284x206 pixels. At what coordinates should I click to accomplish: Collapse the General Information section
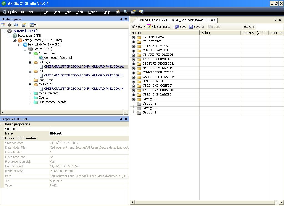(2, 138)
